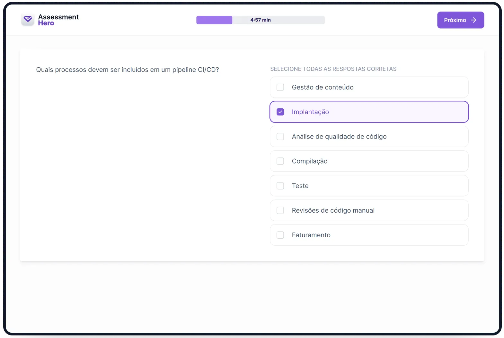Viewport: 504px width, 338px height.
Task: Mark the Revisões de código manual checkbox
Action: [280, 210]
